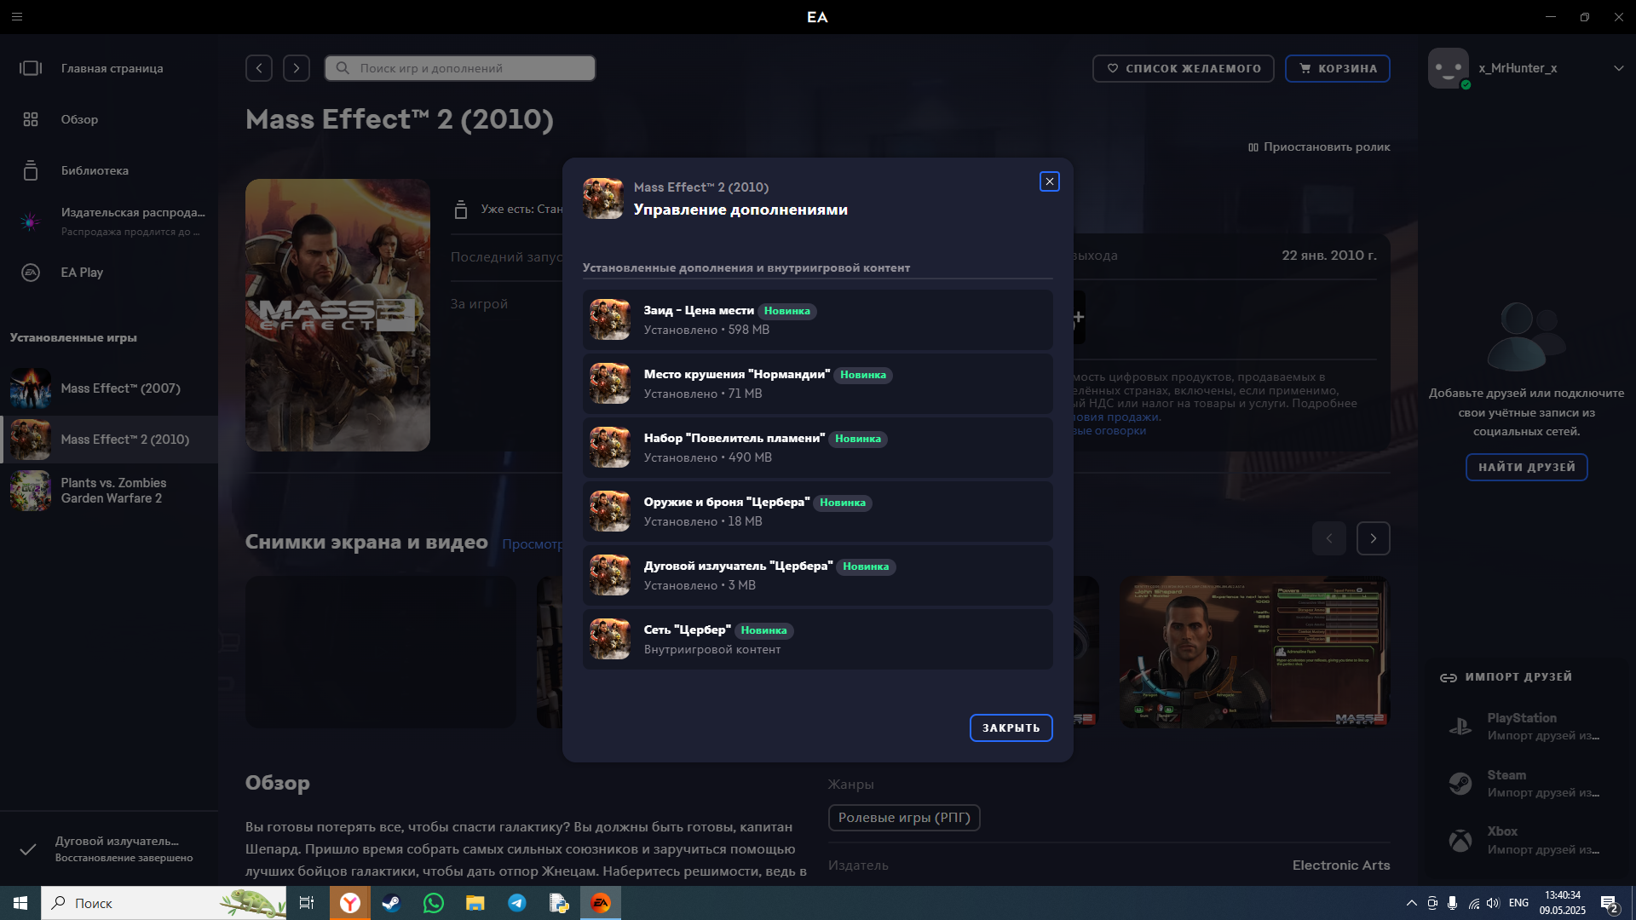Open Обзор in the sidebar

(109, 119)
